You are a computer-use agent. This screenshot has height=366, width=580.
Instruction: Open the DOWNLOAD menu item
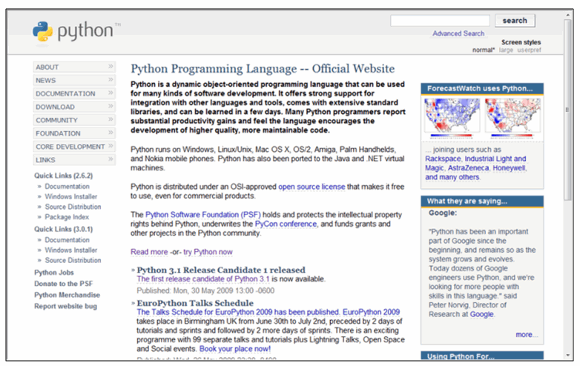[74, 107]
